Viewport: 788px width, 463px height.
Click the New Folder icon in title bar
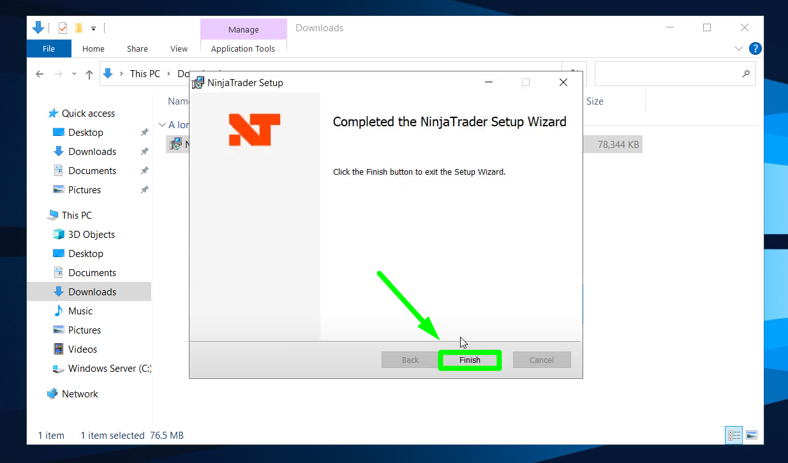click(79, 28)
